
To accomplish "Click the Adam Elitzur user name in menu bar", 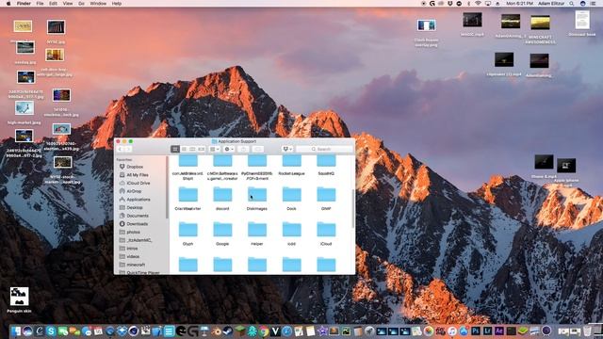I will (x=551, y=4).
